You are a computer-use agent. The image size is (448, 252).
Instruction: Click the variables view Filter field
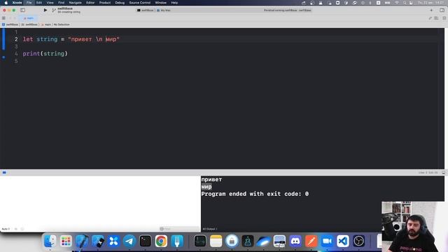click(x=179, y=229)
